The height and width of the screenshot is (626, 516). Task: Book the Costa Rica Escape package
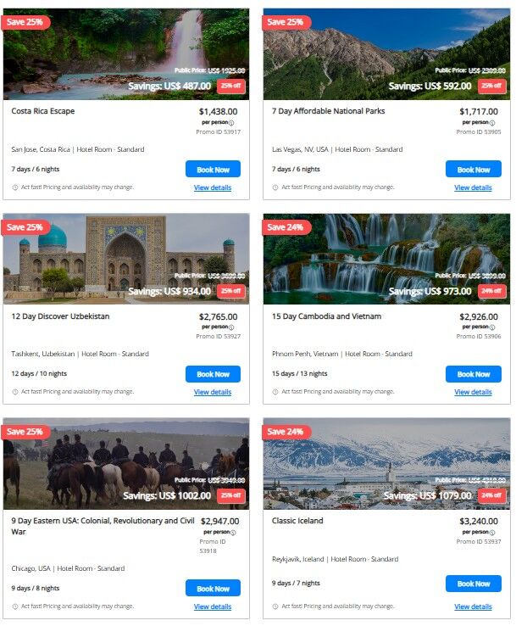pyautogui.click(x=213, y=170)
